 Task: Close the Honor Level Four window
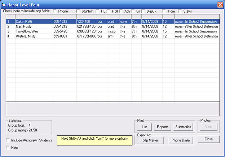pos(220,5)
